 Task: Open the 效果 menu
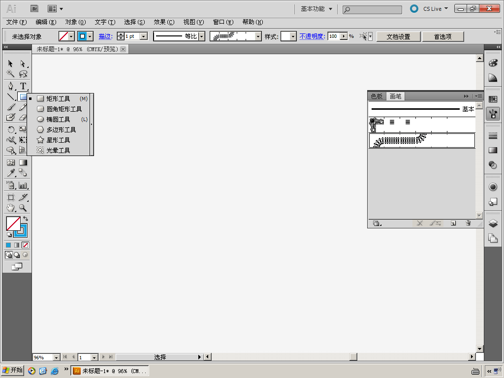tap(164, 22)
